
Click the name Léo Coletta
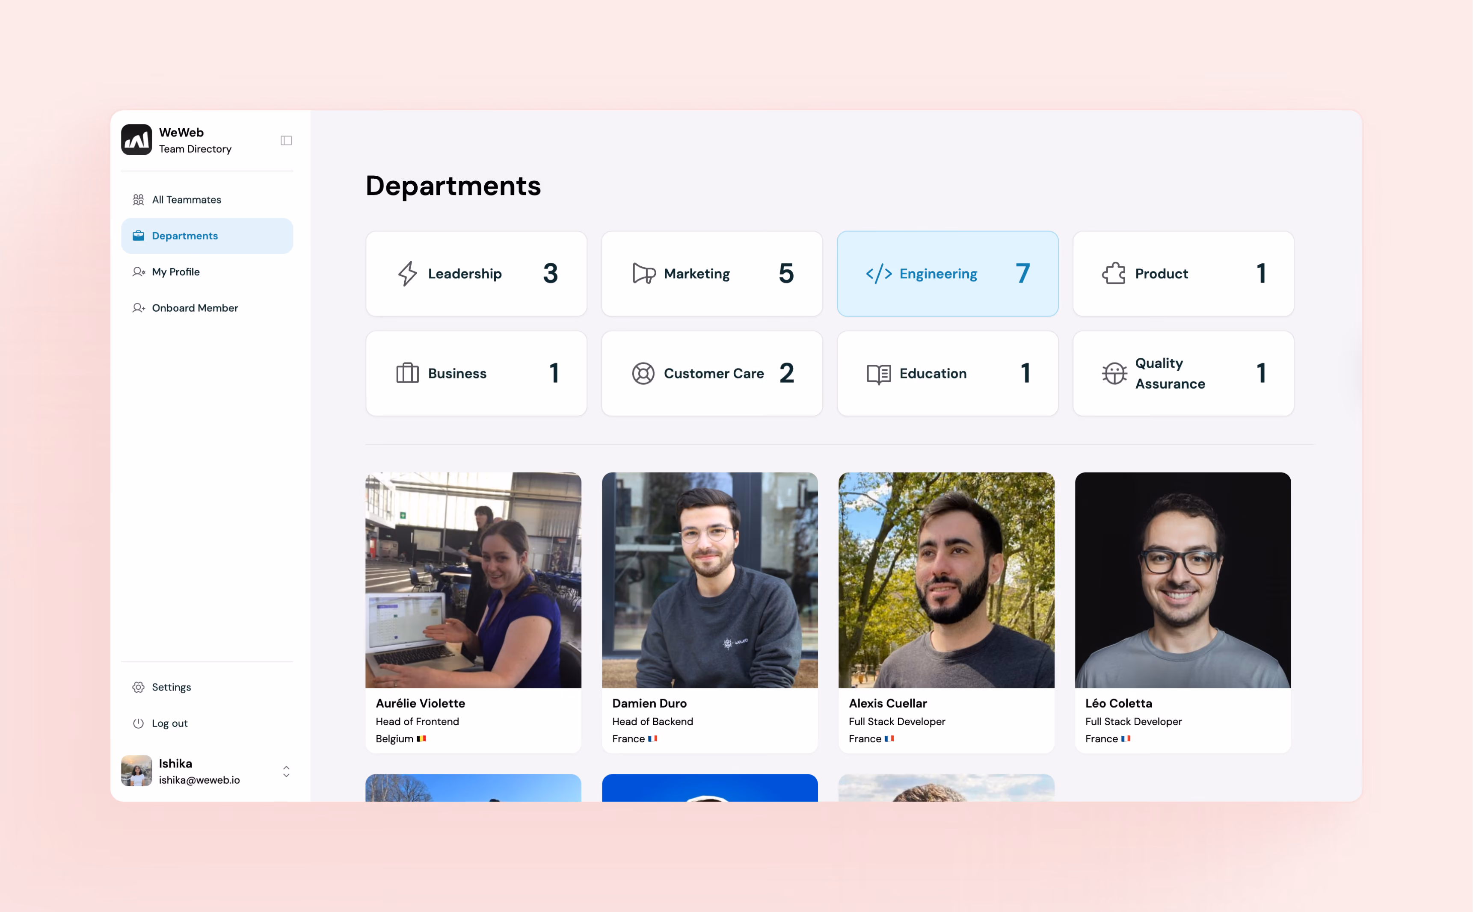[x=1119, y=703]
